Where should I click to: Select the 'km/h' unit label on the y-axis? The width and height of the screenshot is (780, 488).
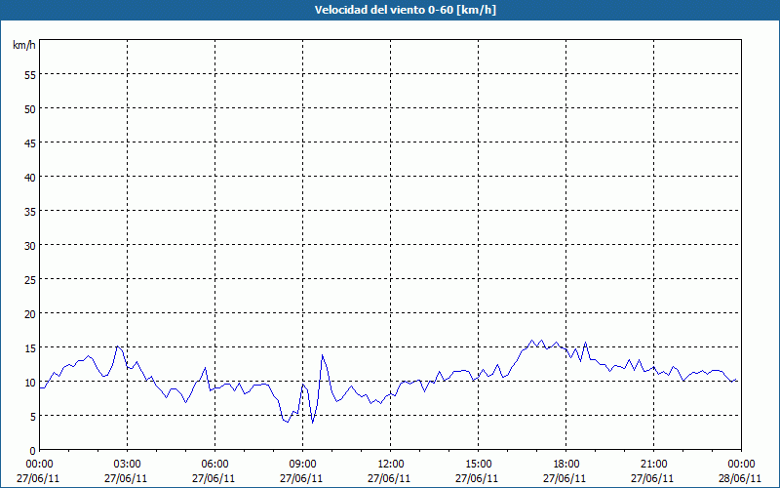pyautogui.click(x=24, y=45)
